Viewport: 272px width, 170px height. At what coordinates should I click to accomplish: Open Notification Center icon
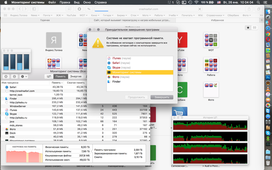point(265,2)
